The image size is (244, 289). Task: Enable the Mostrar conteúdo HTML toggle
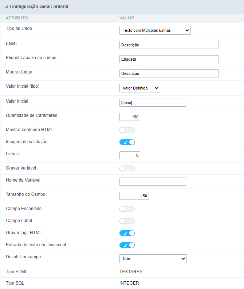point(127,130)
